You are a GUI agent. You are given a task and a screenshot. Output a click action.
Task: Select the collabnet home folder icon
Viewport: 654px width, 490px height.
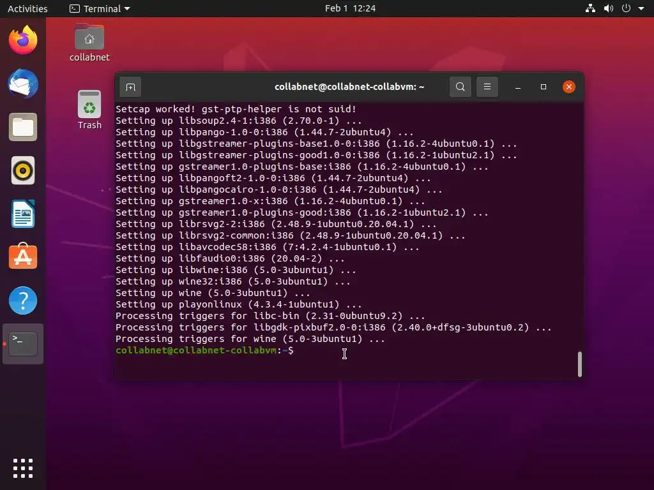(89, 43)
